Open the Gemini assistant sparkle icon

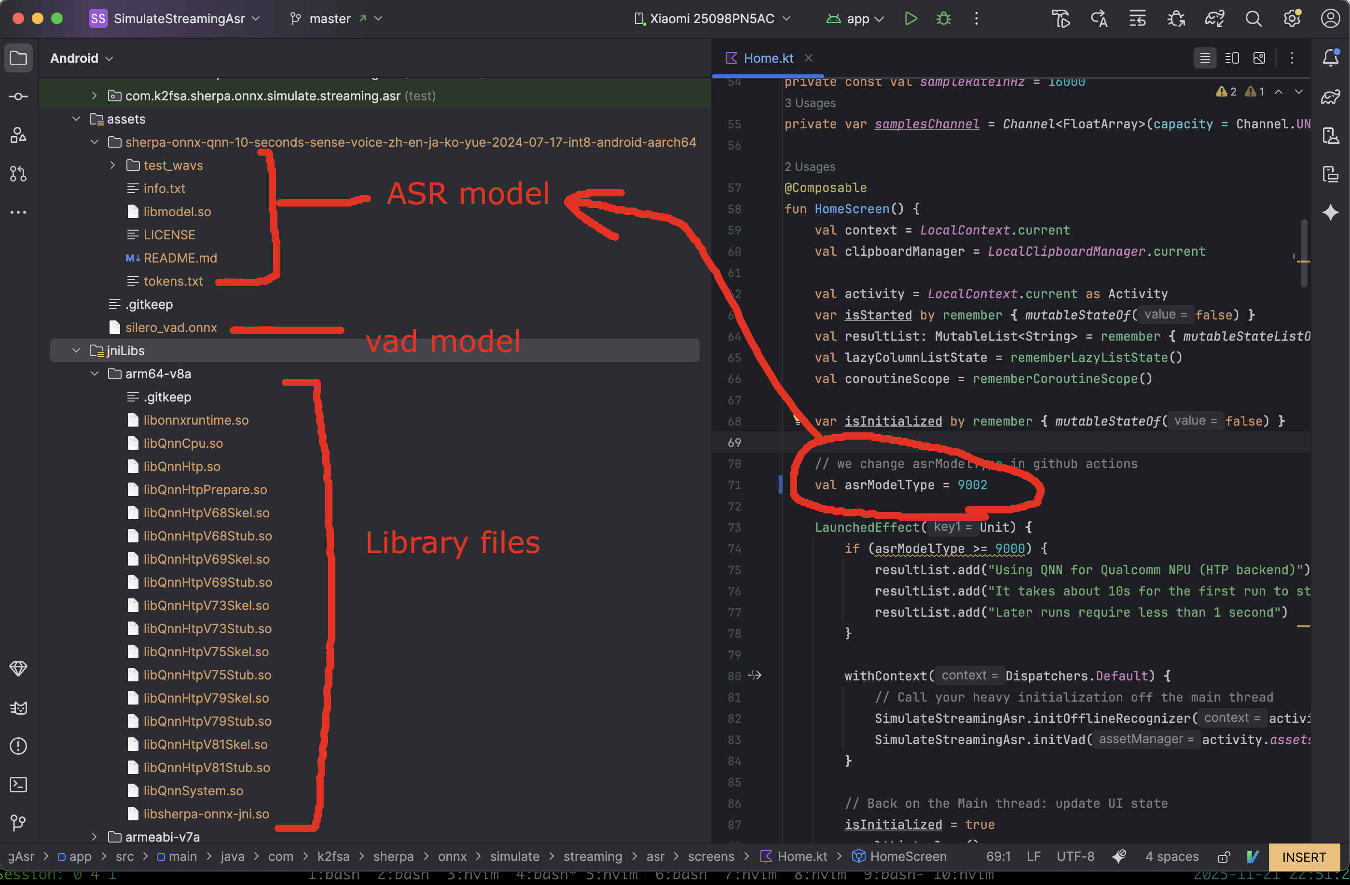coord(1330,213)
